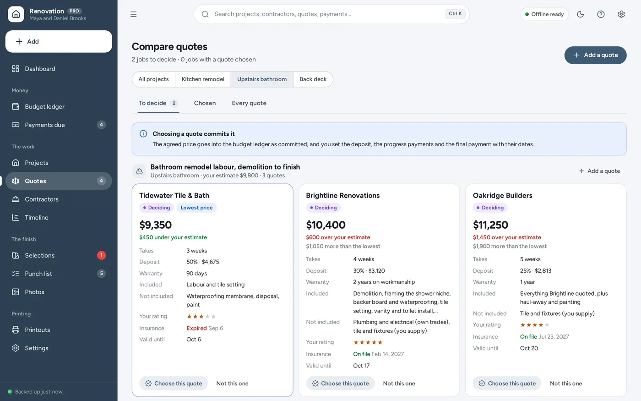641x401 pixels.
Task: Toggle the sidebar with the hamburger icon
Action: pyautogui.click(x=134, y=14)
